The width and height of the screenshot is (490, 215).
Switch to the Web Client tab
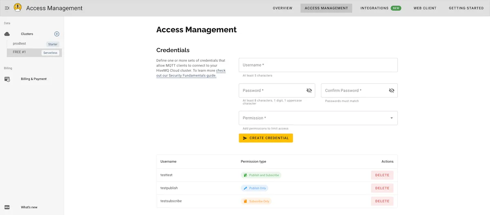coord(425,8)
